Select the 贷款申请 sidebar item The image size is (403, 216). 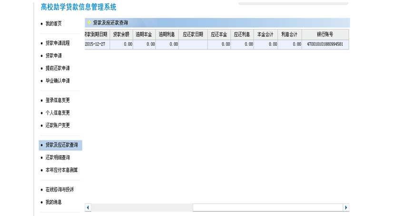53,56
